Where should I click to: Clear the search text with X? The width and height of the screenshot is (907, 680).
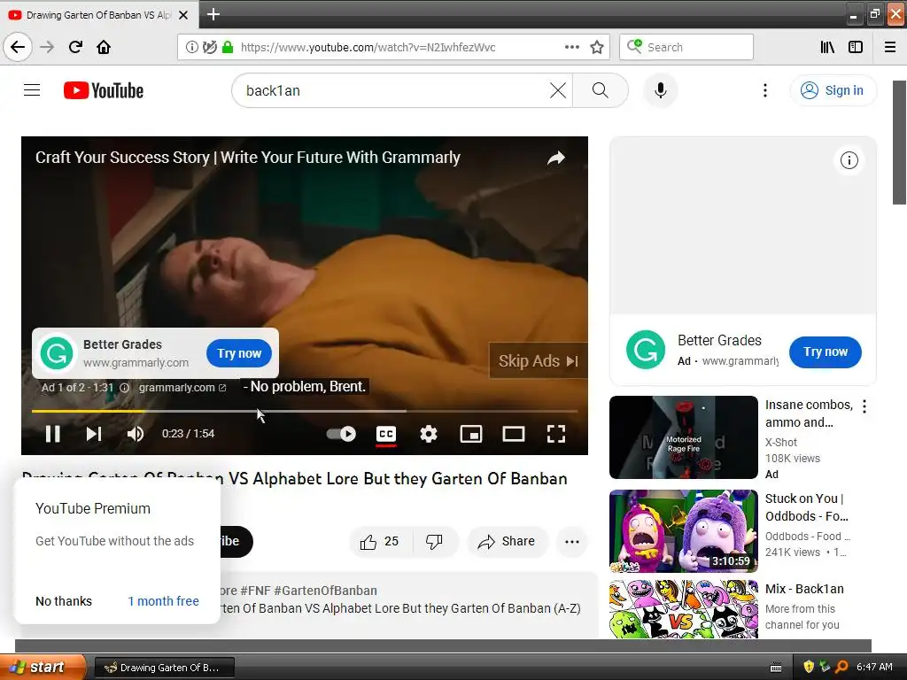(x=558, y=90)
